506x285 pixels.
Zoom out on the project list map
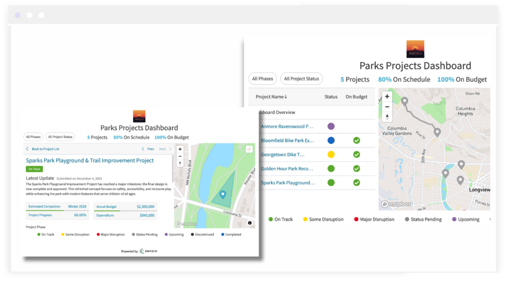point(387,107)
